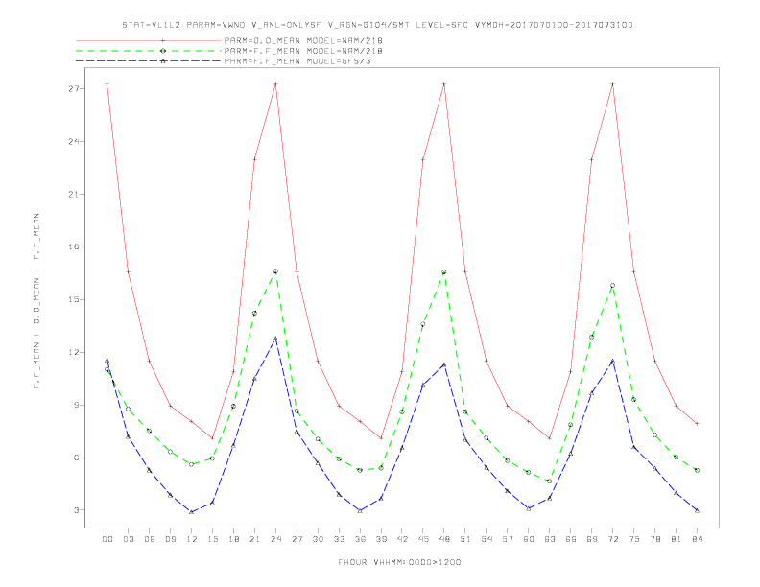Click x-axis tick label 42
760x587 pixels.
[x=402, y=539]
